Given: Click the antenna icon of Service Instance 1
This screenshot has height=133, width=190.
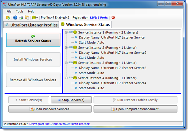Looking at the screenshot, I should click(x=71, y=32).
